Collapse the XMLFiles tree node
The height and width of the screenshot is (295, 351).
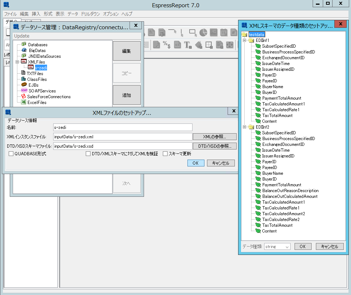point(17,62)
